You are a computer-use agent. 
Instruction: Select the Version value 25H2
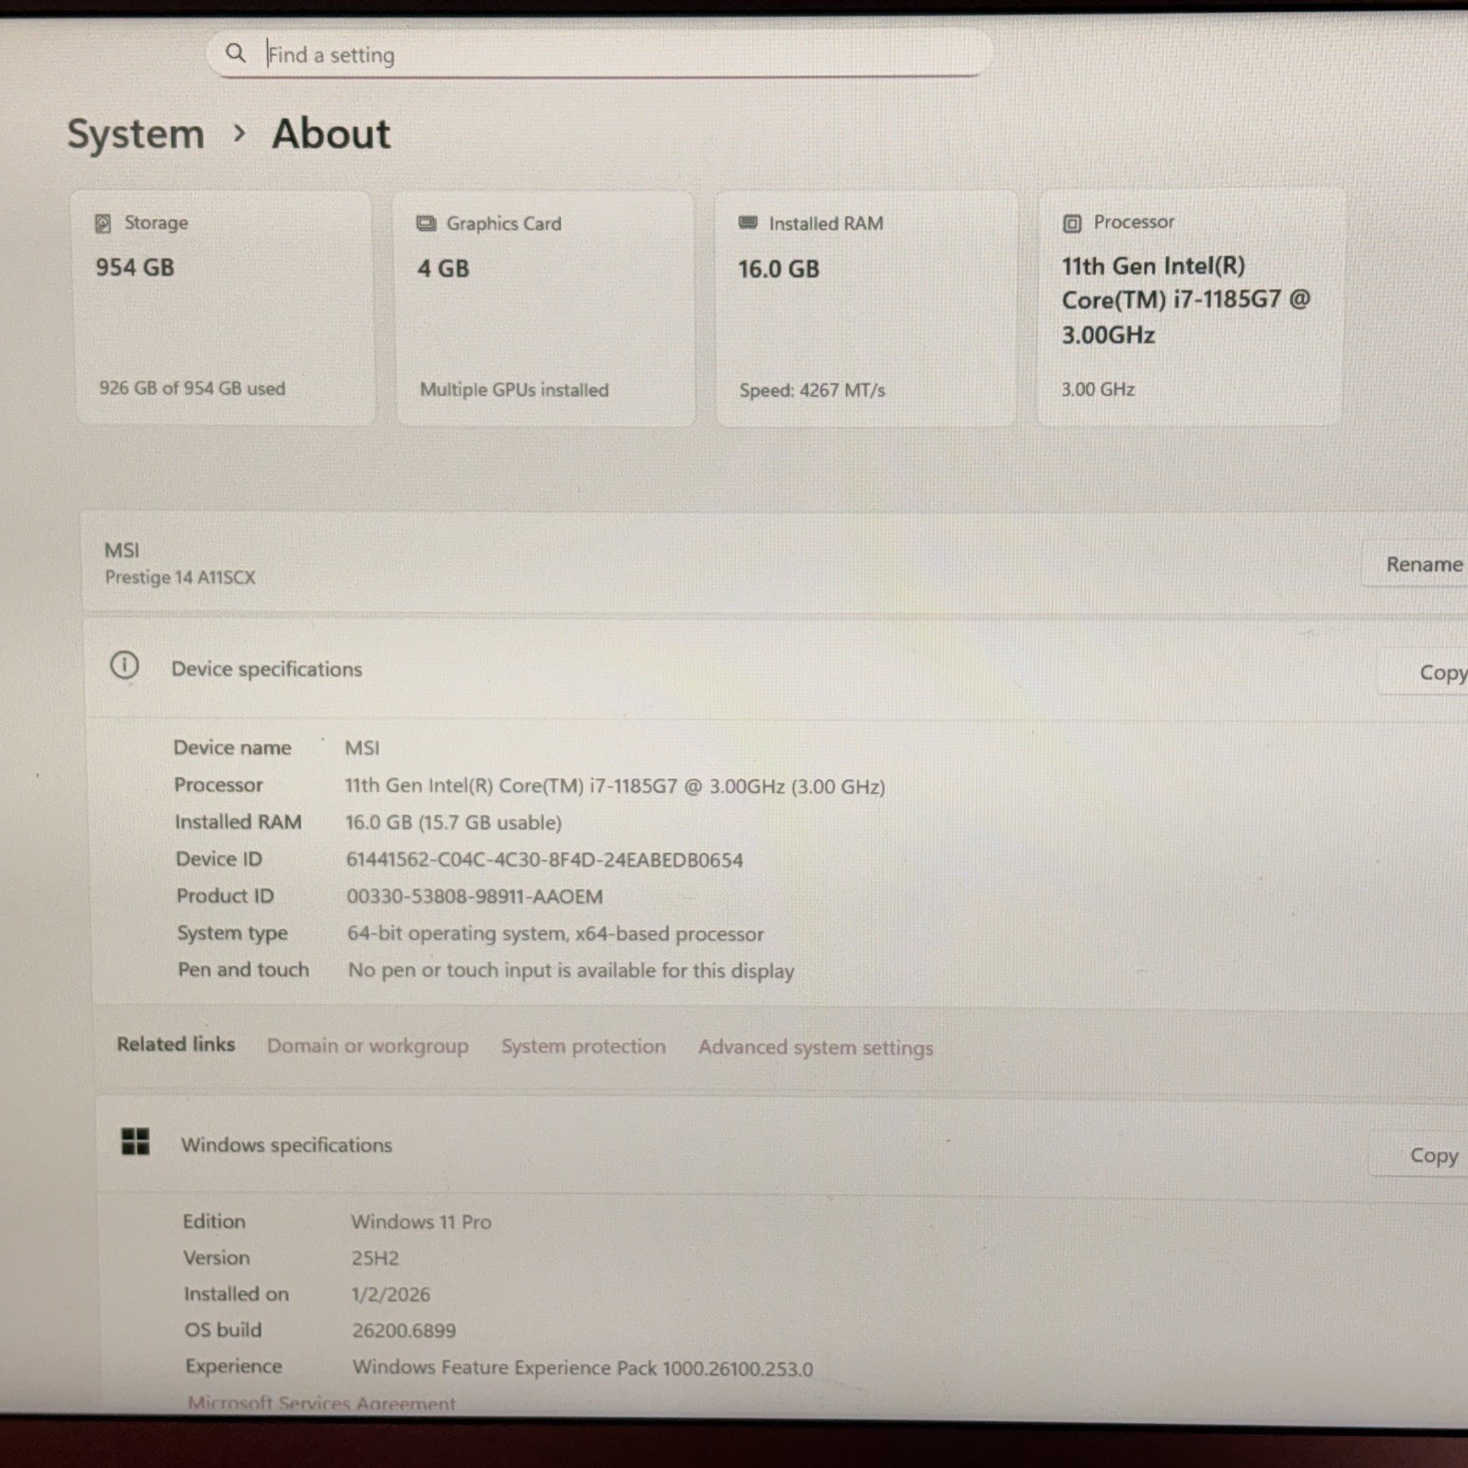click(375, 1258)
